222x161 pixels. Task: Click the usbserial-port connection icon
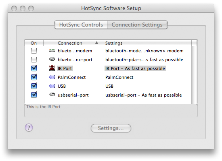[x=52, y=95]
